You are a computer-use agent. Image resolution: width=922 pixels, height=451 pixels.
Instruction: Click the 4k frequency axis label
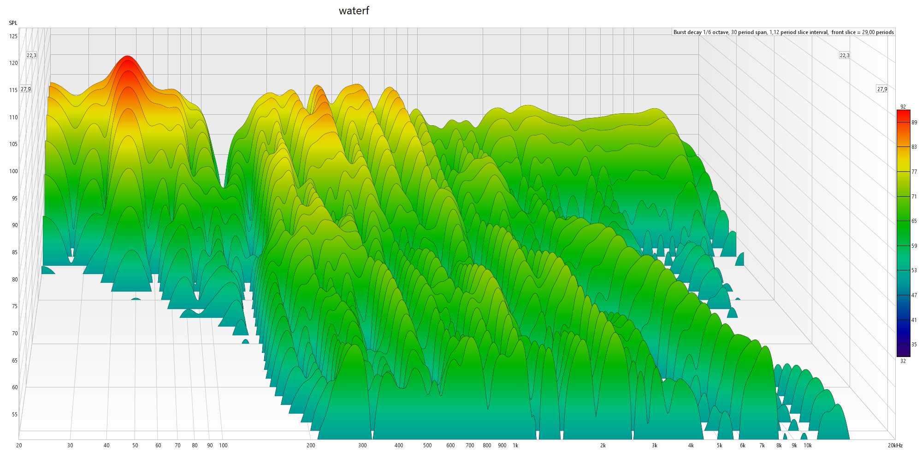click(x=691, y=445)
